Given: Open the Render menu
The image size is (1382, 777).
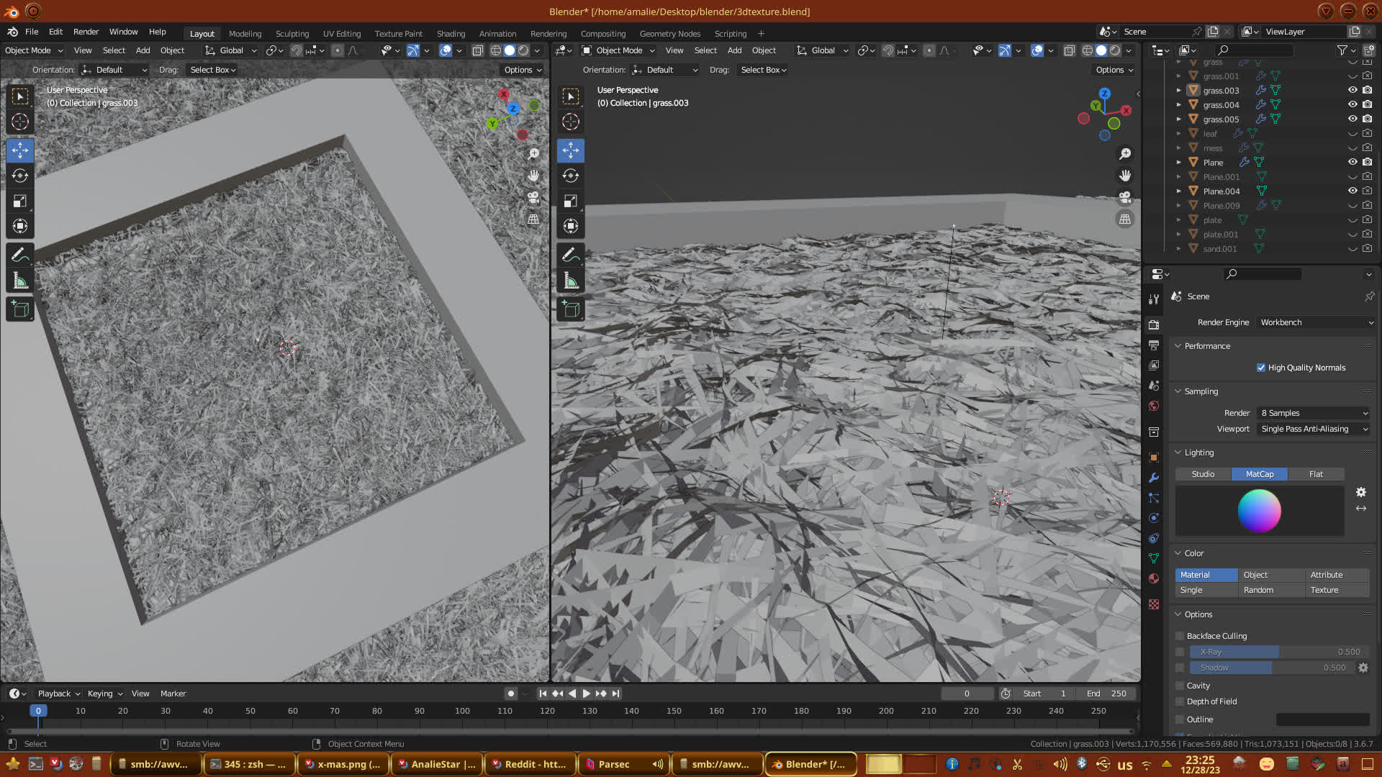Looking at the screenshot, I should pyautogui.click(x=86, y=32).
